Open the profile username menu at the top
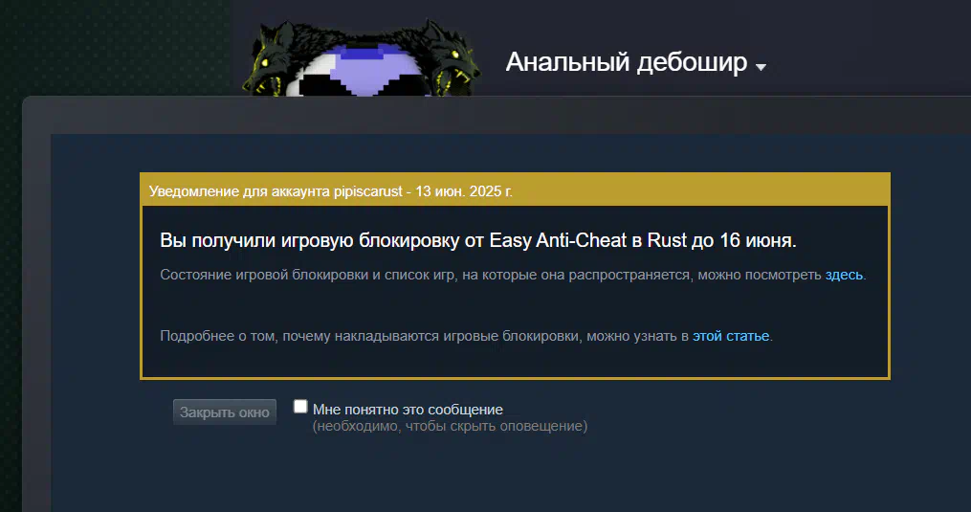 tap(627, 62)
